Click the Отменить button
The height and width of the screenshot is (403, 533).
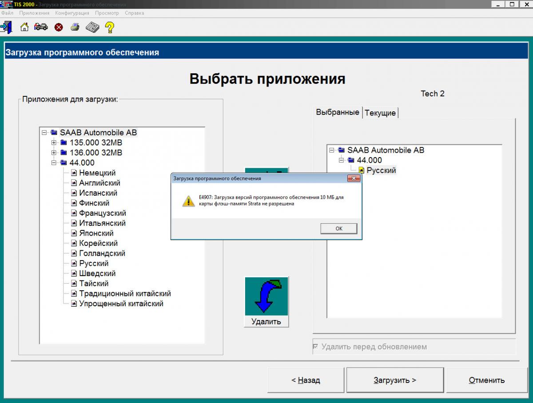[487, 380]
